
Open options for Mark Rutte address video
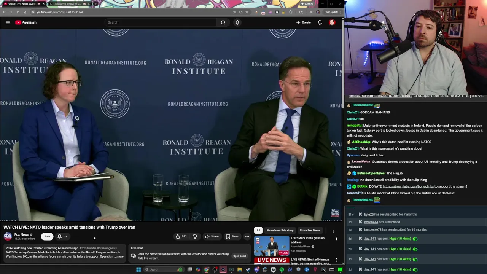coord(336,239)
